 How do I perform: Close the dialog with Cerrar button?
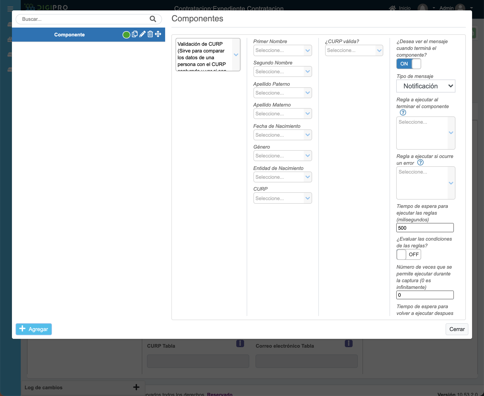click(457, 329)
